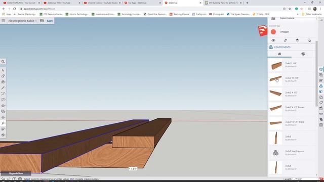
Task: Click the SAVE button
Action: pos(50,21)
